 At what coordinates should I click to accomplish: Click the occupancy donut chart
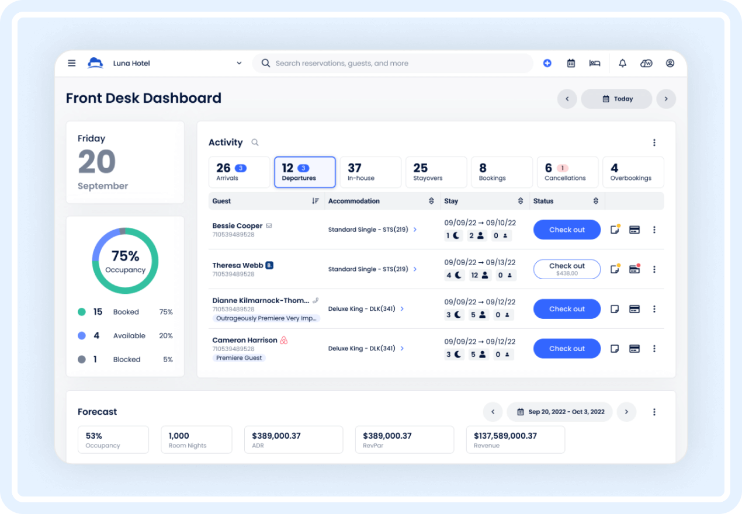[125, 261]
